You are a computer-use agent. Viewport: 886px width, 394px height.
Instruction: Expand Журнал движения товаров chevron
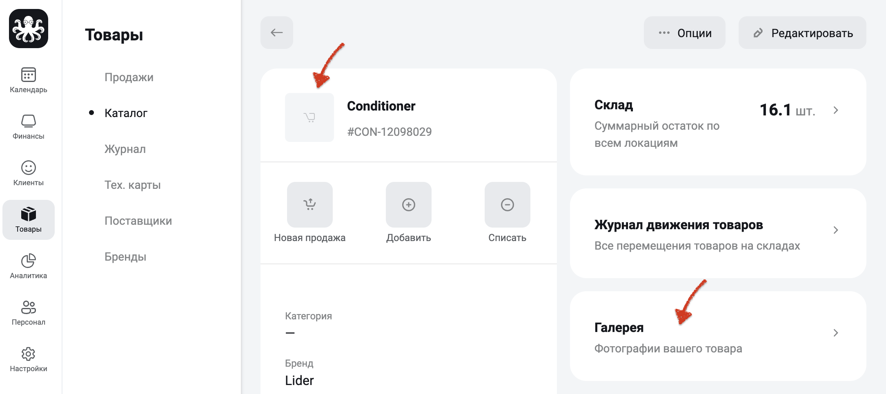pos(836,230)
